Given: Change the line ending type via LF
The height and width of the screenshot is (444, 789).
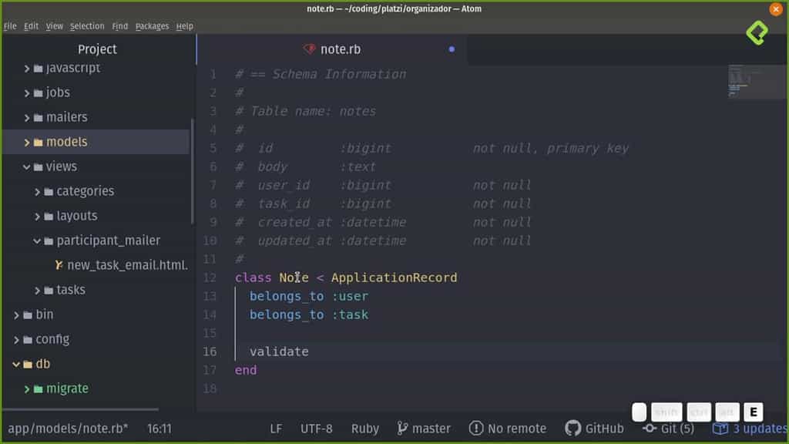Looking at the screenshot, I should point(276,428).
